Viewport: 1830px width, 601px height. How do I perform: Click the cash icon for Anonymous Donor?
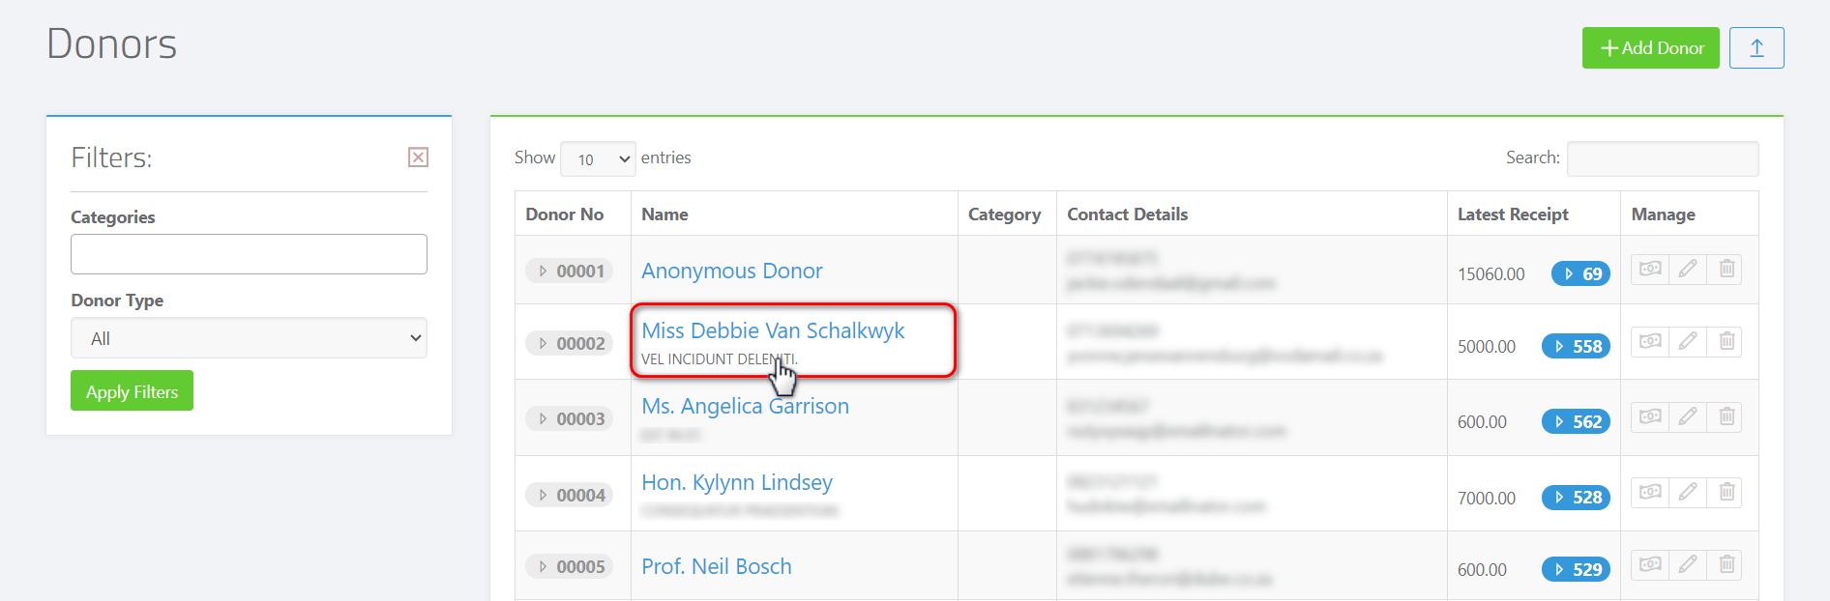(x=1650, y=270)
